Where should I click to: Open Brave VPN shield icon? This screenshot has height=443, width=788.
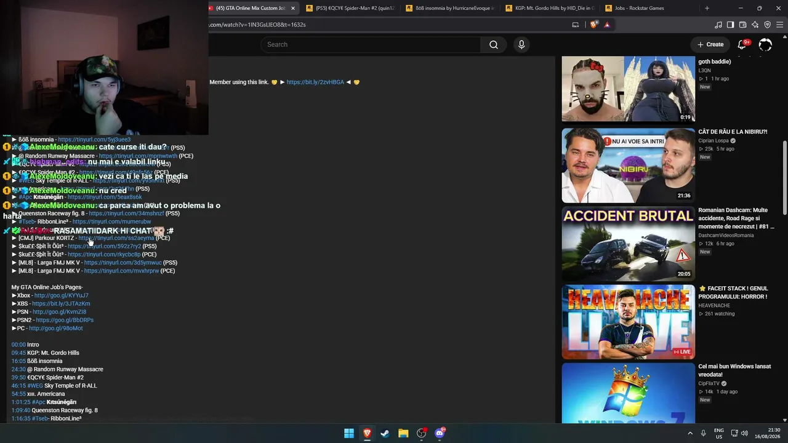(x=768, y=25)
